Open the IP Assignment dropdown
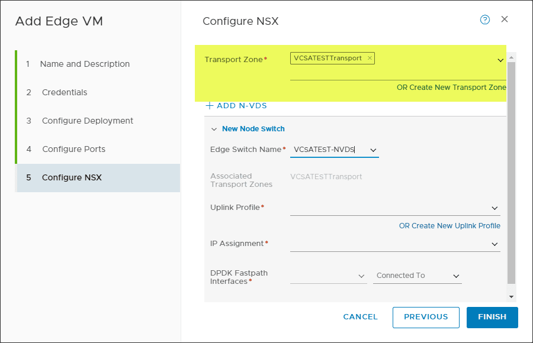The image size is (533, 343). [x=494, y=244]
